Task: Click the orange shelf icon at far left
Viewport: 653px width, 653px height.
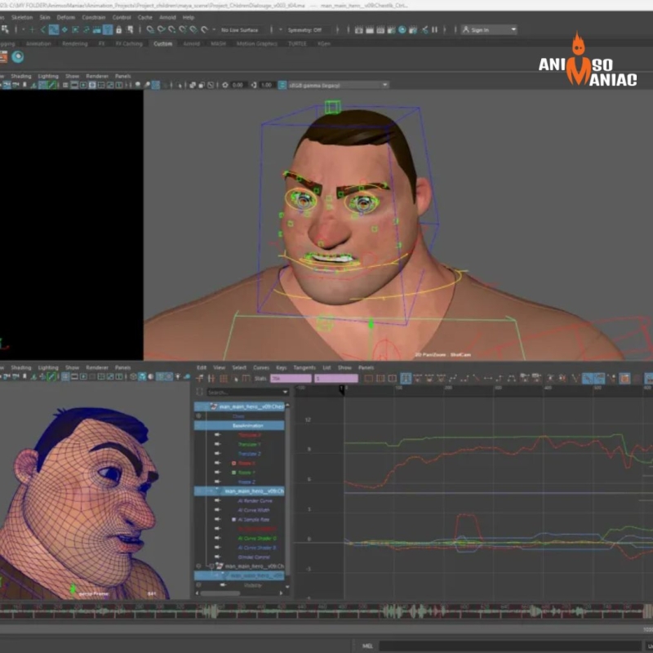Action: point(2,57)
